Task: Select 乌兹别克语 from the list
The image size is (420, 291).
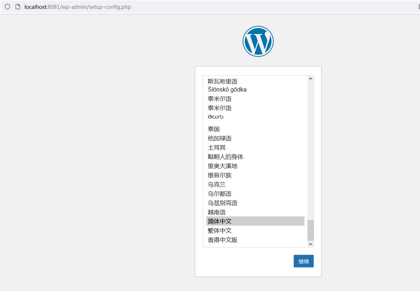Action: tap(222, 202)
